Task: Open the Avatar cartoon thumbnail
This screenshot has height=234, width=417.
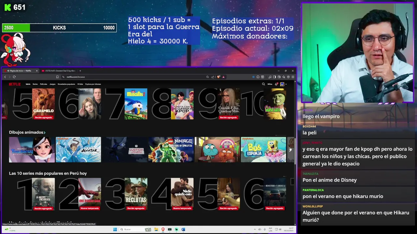Action: tap(78, 149)
